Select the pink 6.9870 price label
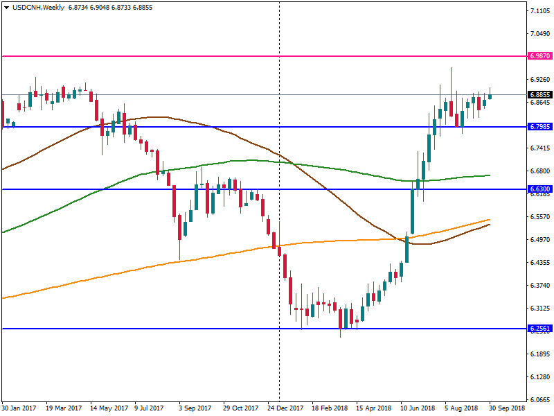The height and width of the screenshot is (416, 554). pos(539,55)
